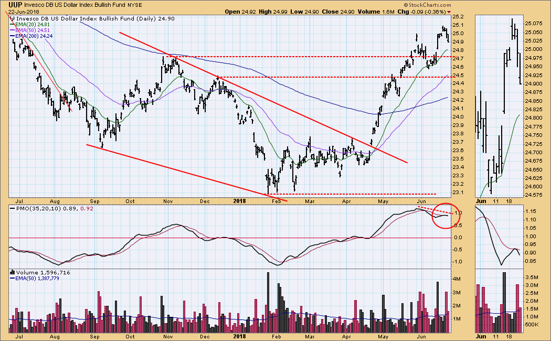Image resolution: width=551 pixels, height=341 pixels.
Task: Click the 24.5 label on the main price axis
Action: [x=458, y=76]
